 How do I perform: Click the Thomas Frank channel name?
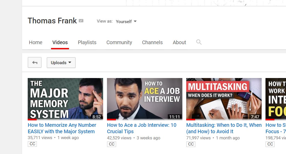click(52, 21)
